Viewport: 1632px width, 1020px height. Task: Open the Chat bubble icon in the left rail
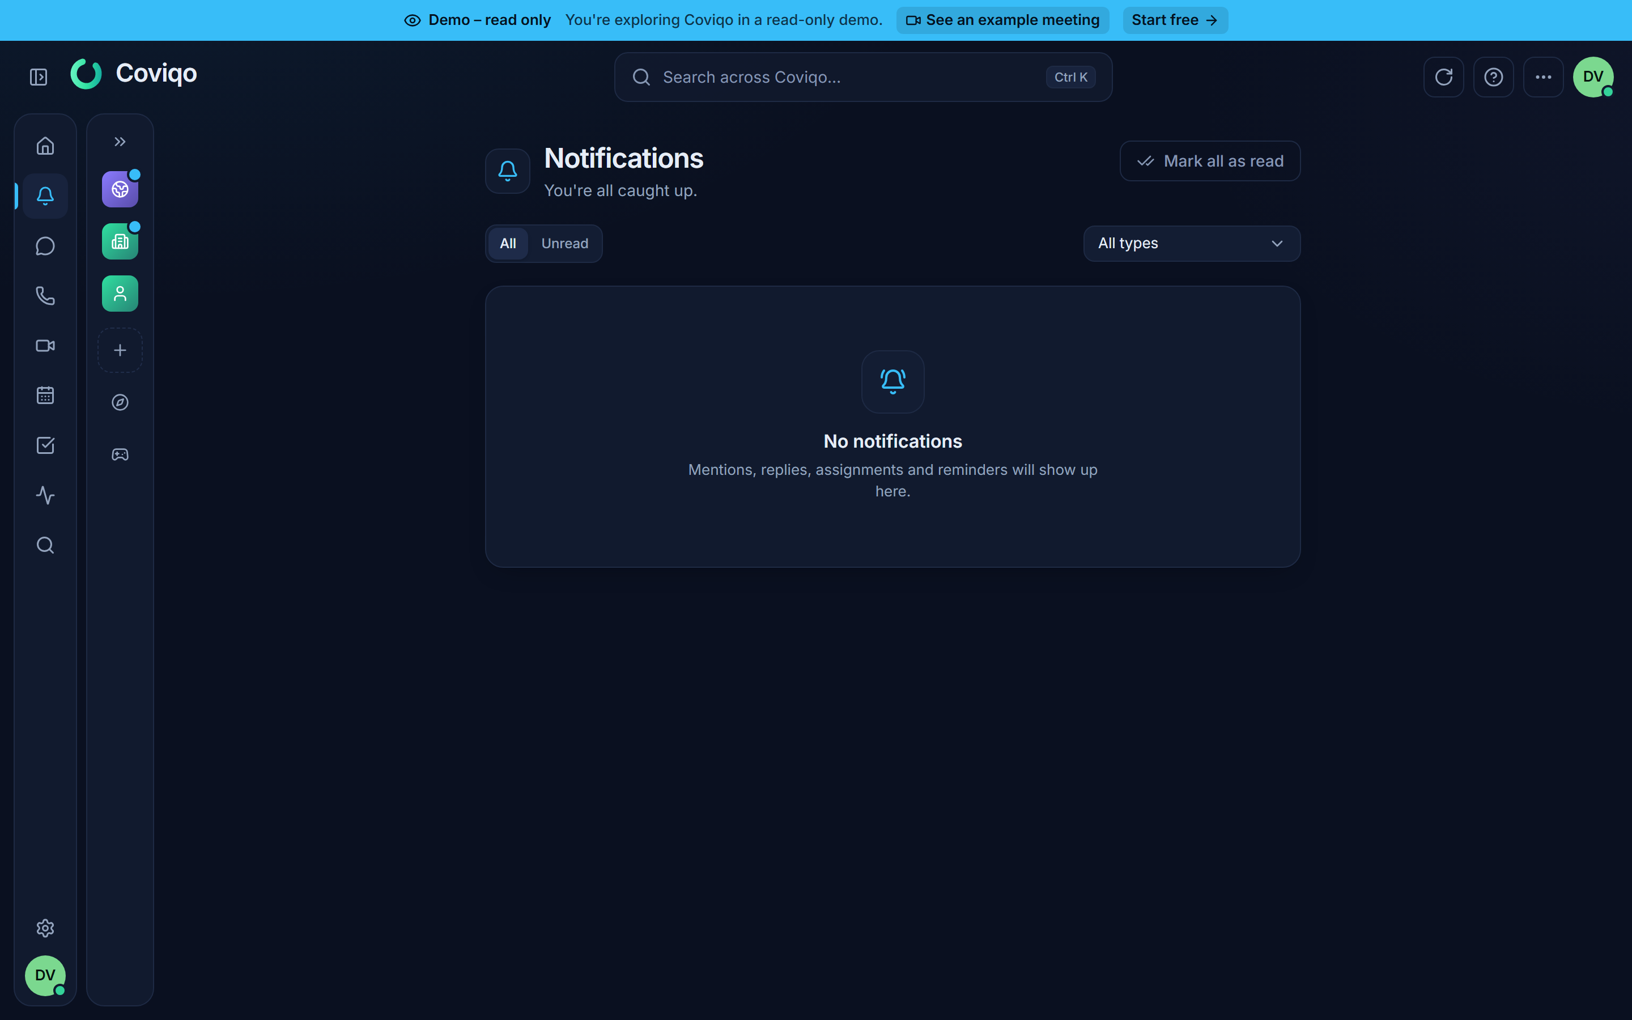click(45, 245)
